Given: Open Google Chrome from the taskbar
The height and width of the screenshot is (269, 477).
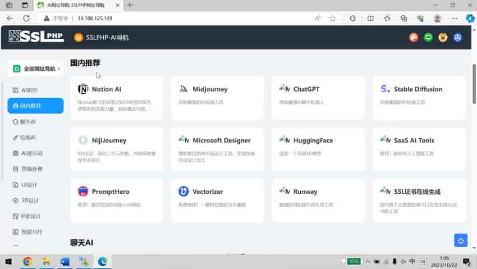Looking at the screenshot, I should pyautogui.click(x=27, y=262).
